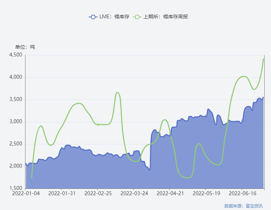Viewport: 271px width, 210px height.
Task: Open the 富宝资讯 data source link
Action: click(254, 206)
